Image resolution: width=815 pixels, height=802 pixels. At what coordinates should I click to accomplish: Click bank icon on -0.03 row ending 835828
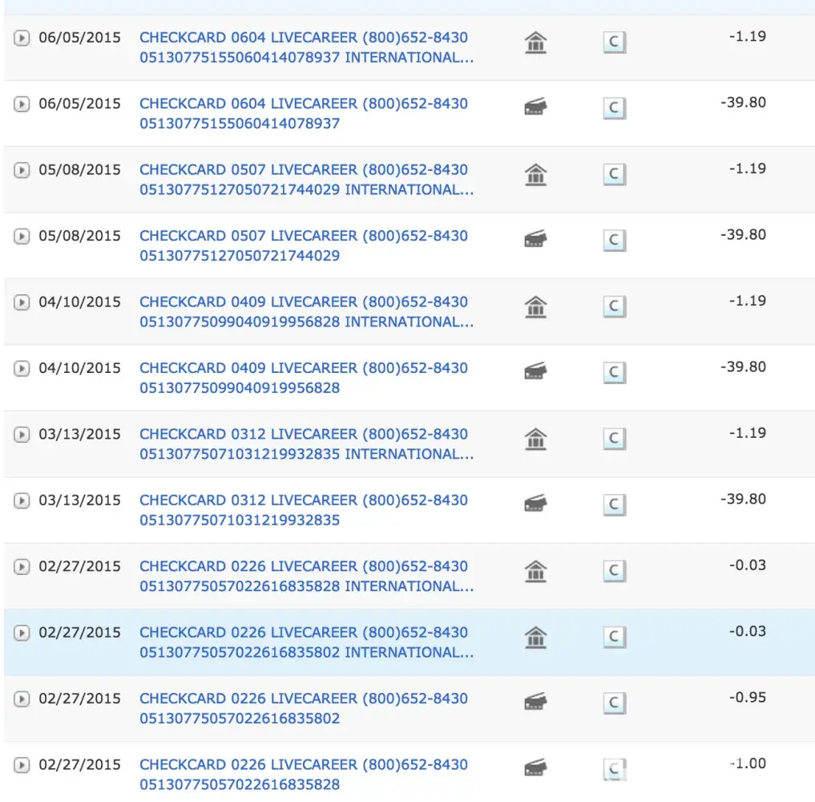(x=535, y=571)
